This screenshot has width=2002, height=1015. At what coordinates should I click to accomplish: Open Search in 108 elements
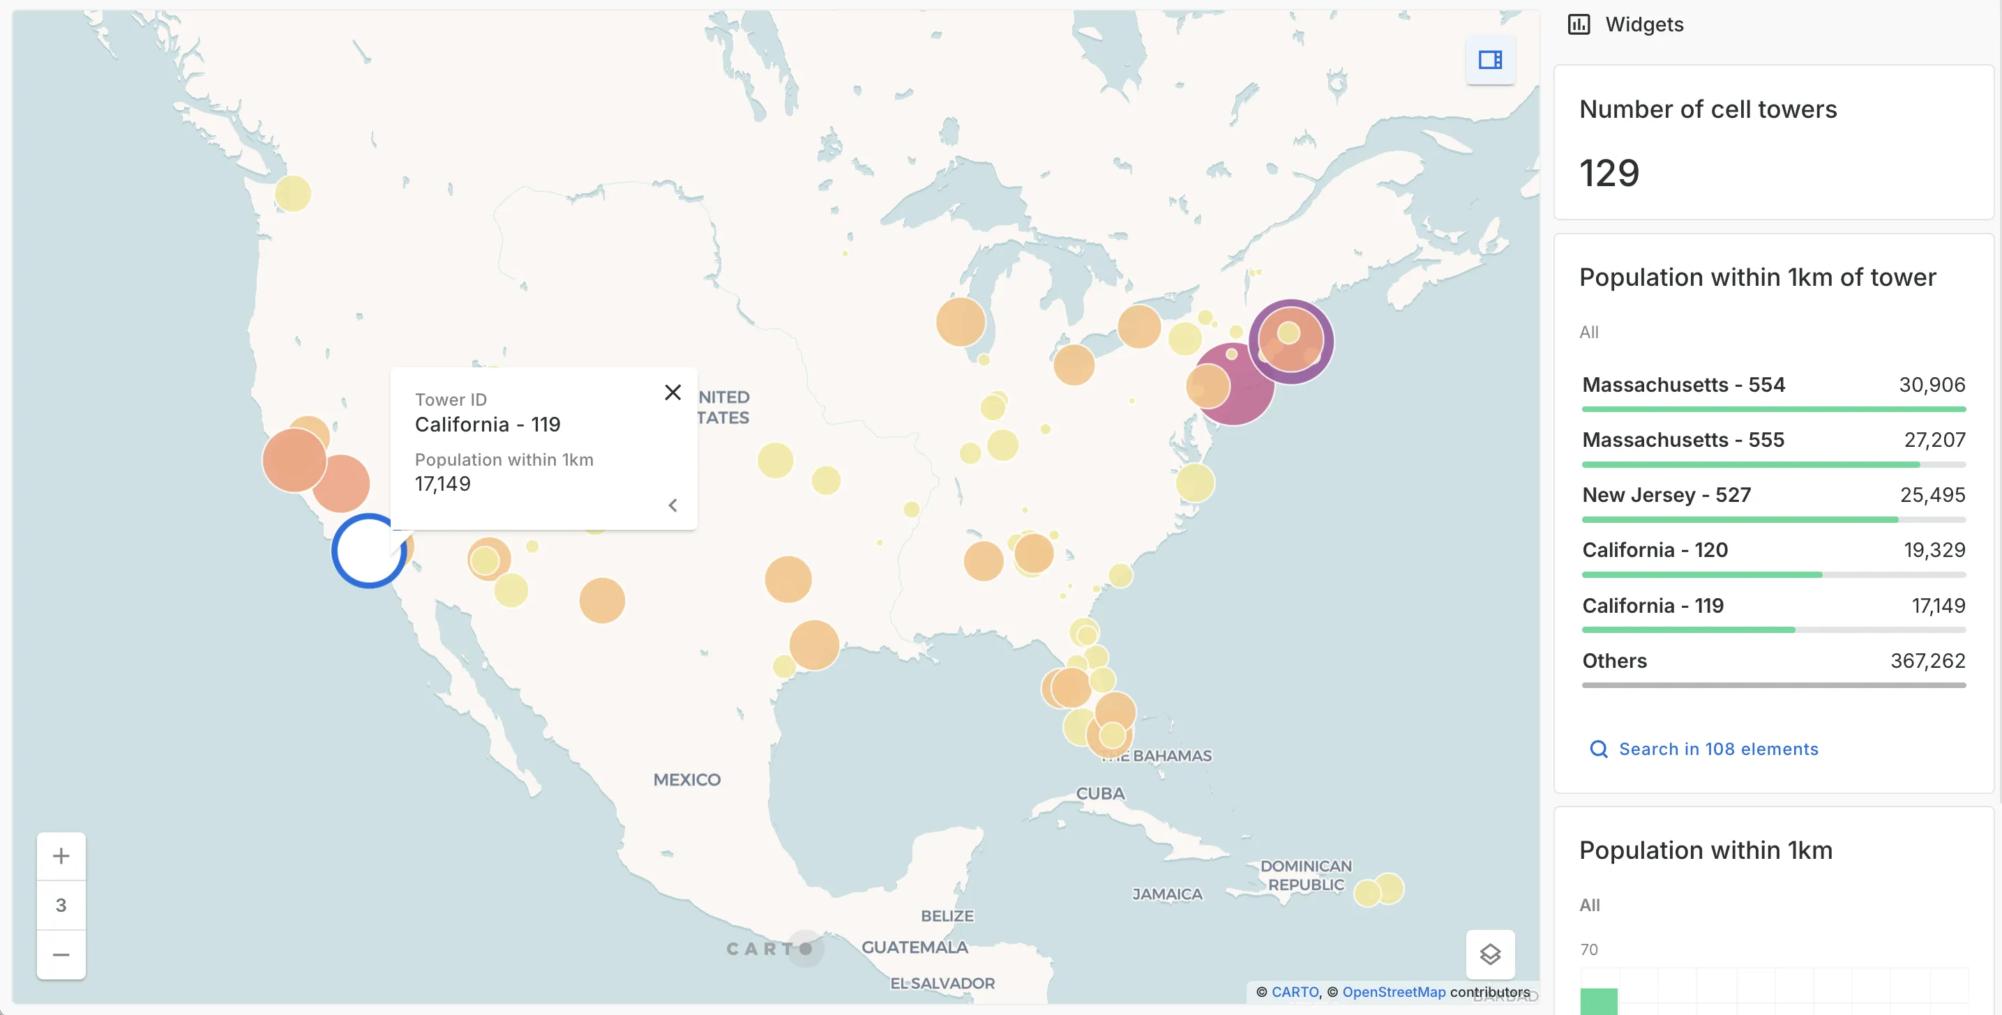click(1717, 749)
